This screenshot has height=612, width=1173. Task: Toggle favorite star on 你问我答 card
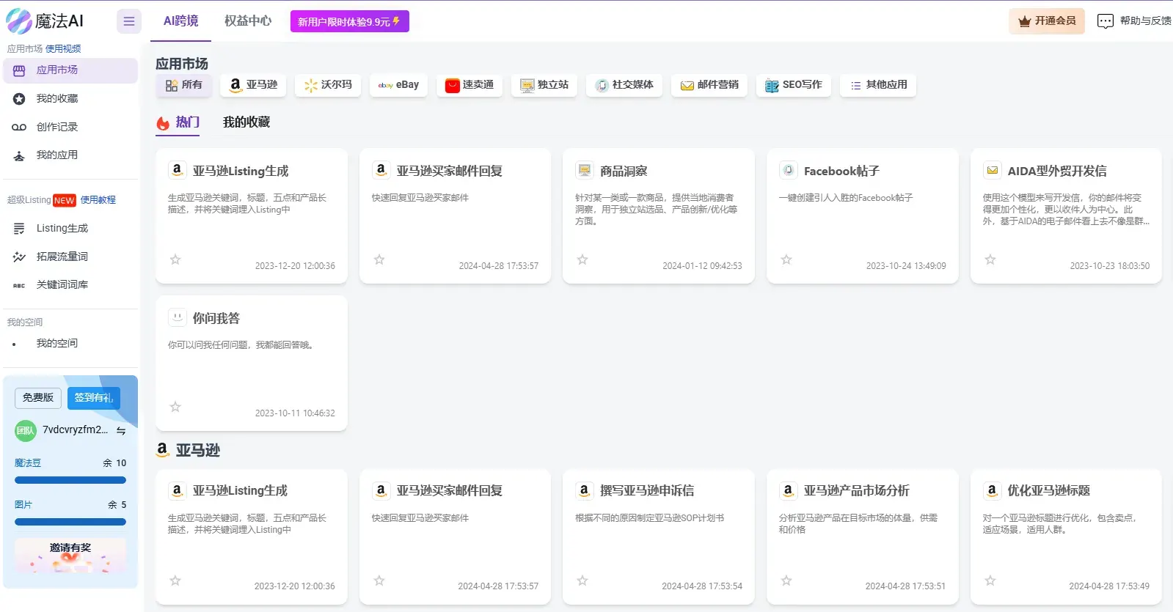click(x=175, y=407)
